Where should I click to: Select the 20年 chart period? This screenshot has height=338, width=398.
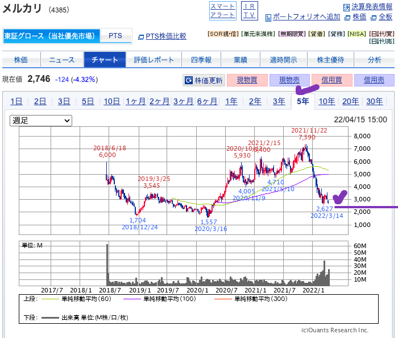point(351,102)
